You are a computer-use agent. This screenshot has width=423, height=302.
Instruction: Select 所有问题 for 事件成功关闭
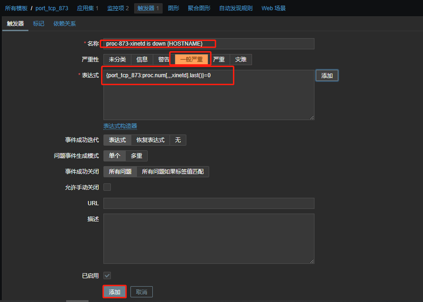click(120, 172)
